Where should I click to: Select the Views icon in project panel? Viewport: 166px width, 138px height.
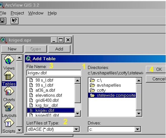pyautogui.click(x=9, y=60)
